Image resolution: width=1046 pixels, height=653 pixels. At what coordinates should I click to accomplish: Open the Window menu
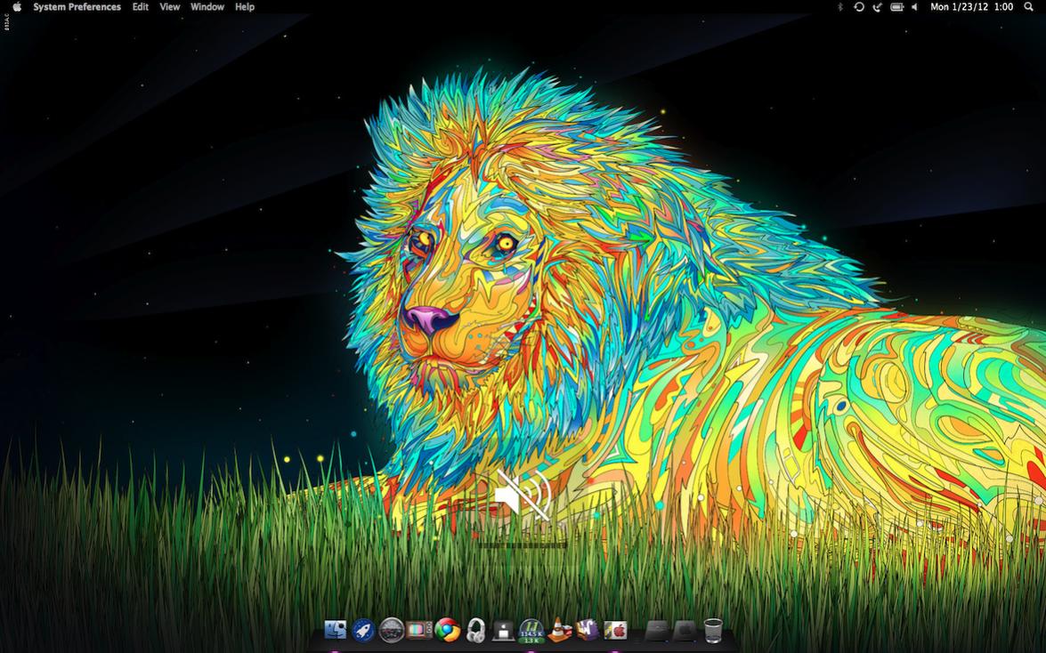click(x=207, y=6)
